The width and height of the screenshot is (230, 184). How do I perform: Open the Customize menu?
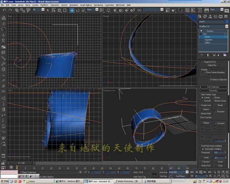point(109,5)
